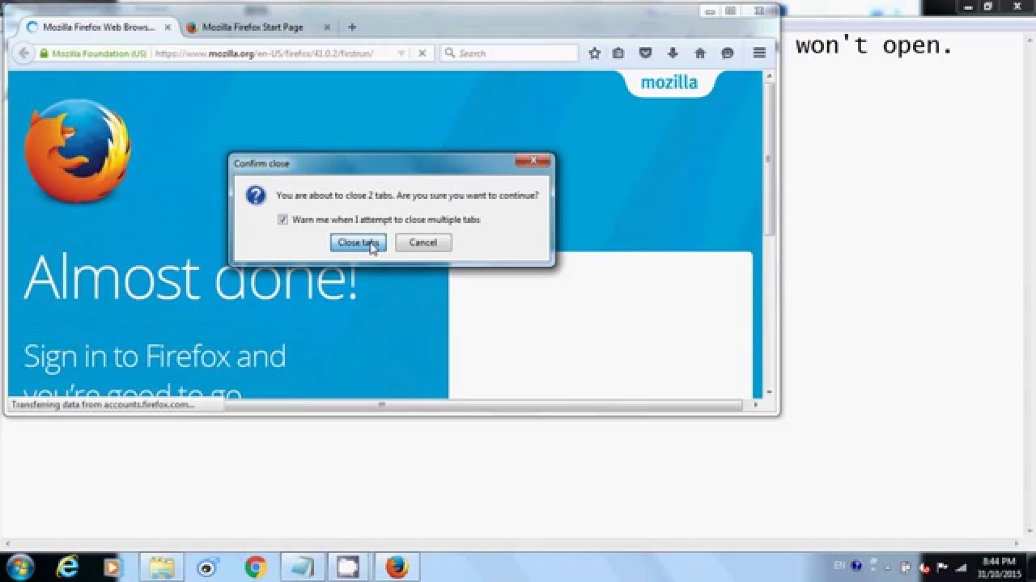Click the help question mark tray icon
1036x582 pixels.
tap(857, 567)
